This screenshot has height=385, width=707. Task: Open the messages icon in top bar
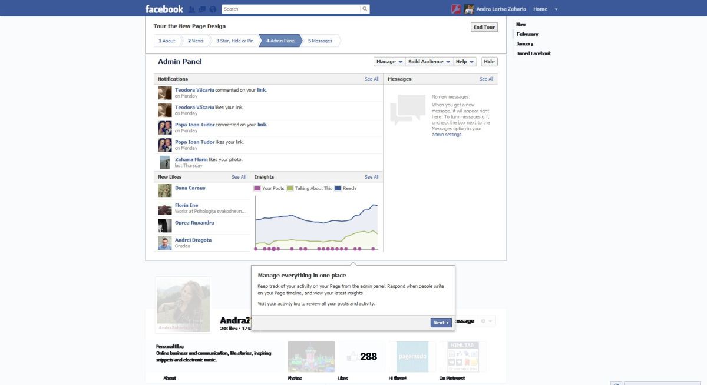[x=202, y=9]
